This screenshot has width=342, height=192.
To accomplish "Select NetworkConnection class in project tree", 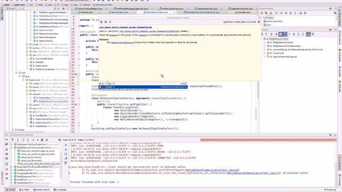I will coord(49,34).
